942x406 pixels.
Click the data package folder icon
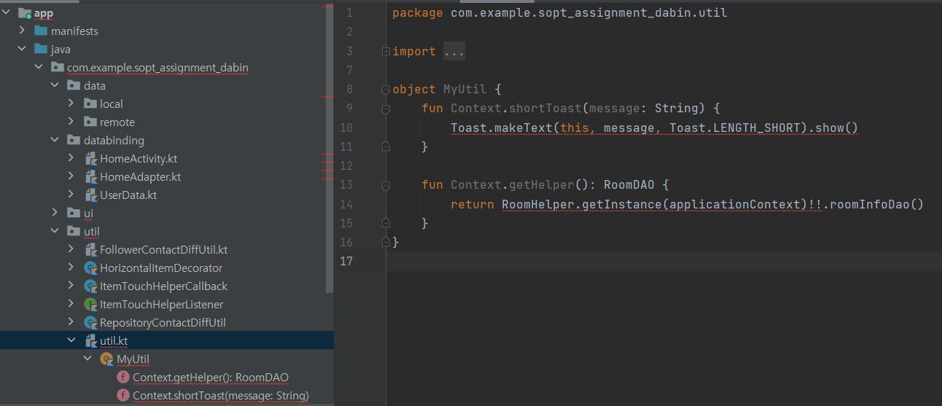click(74, 85)
